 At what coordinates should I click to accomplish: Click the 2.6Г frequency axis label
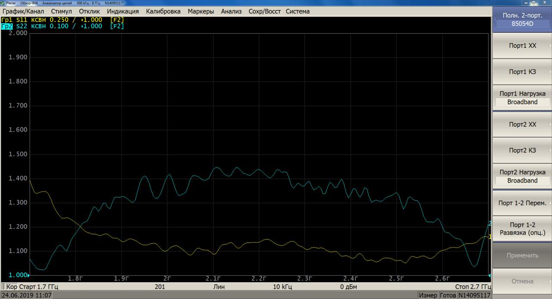pos(442,278)
